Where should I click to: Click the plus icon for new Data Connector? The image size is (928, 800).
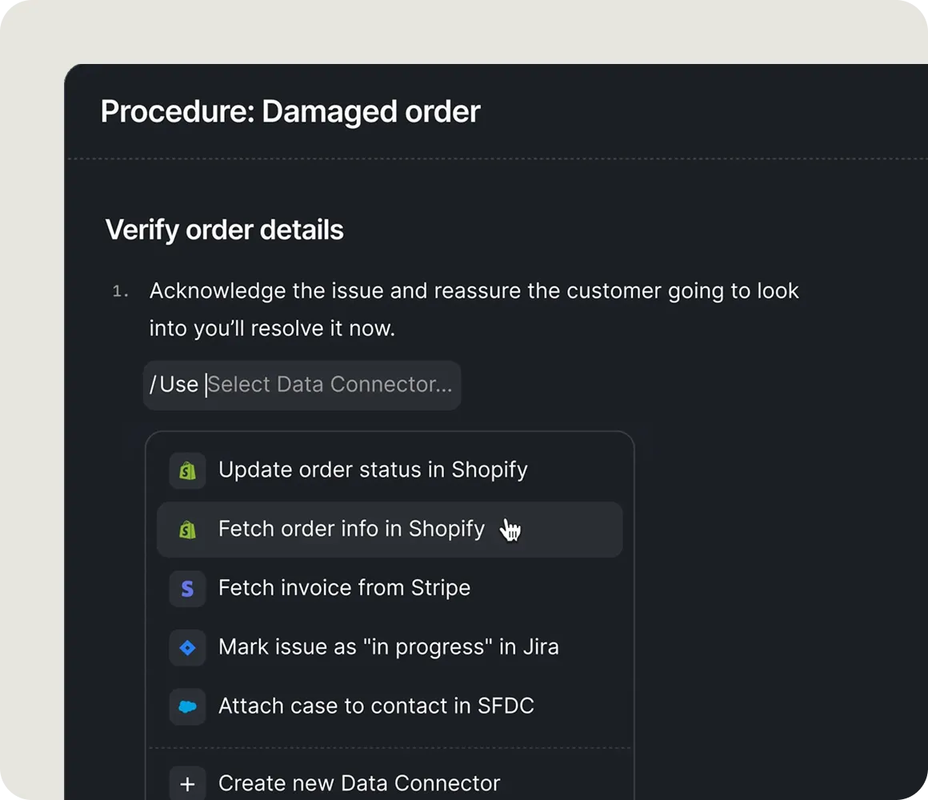187,783
